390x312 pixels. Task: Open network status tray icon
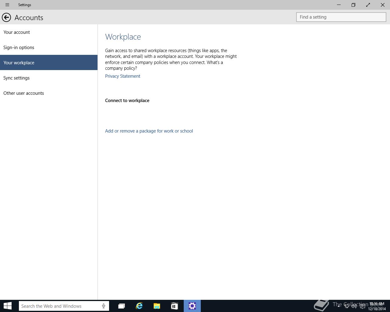tap(347, 306)
